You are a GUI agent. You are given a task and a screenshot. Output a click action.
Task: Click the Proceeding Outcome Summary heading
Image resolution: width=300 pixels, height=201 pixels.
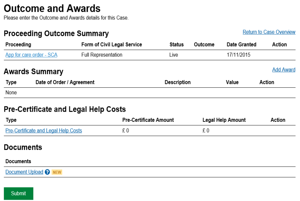[x=56, y=33]
